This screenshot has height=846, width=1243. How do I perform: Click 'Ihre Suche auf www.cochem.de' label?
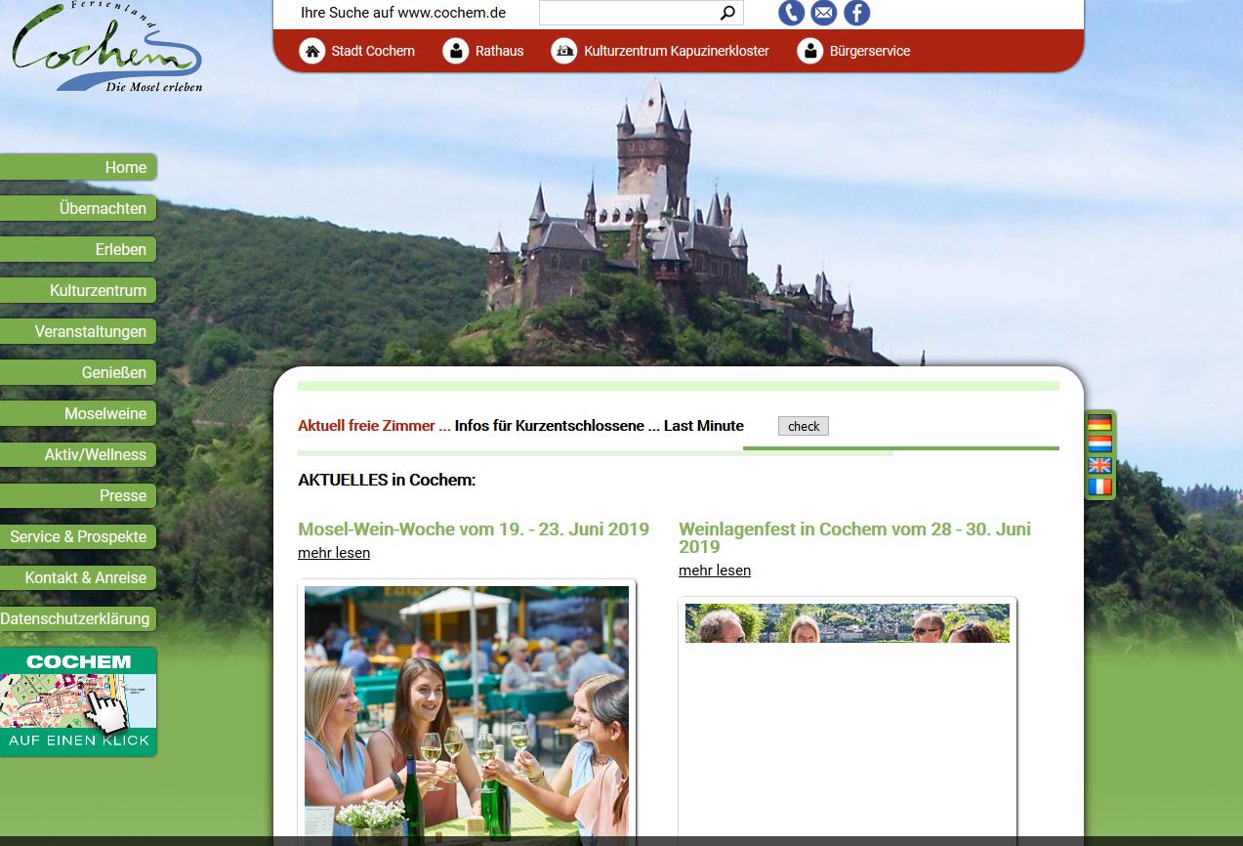tap(403, 13)
